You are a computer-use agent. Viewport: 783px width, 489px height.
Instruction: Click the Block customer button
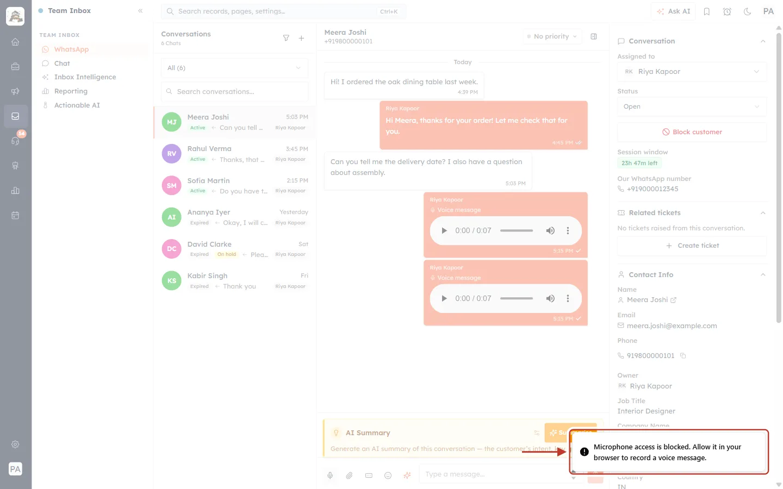pyautogui.click(x=692, y=132)
